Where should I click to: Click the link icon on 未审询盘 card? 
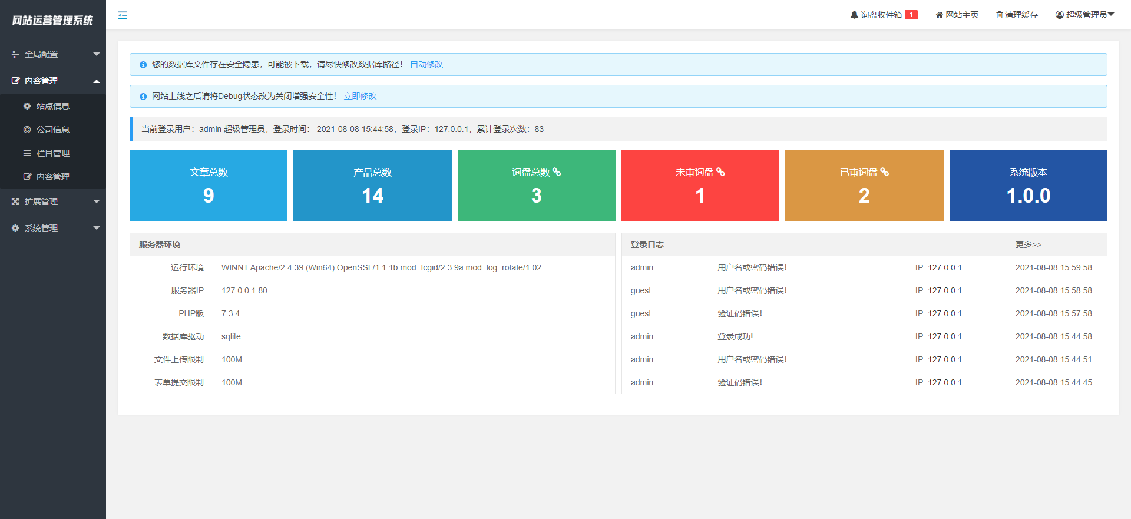pos(720,172)
